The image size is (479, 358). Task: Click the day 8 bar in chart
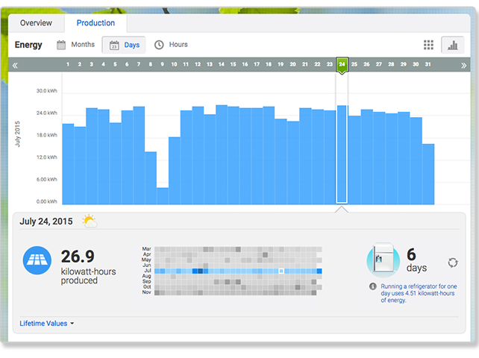tap(151, 178)
